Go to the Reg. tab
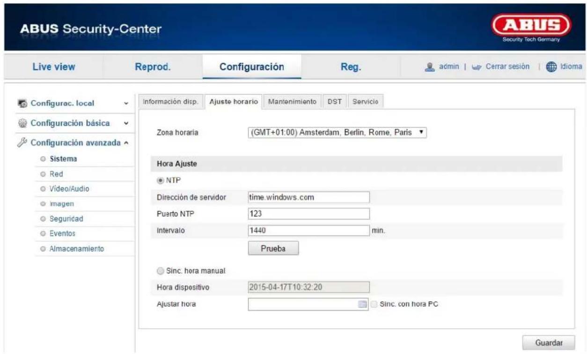 click(351, 67)
